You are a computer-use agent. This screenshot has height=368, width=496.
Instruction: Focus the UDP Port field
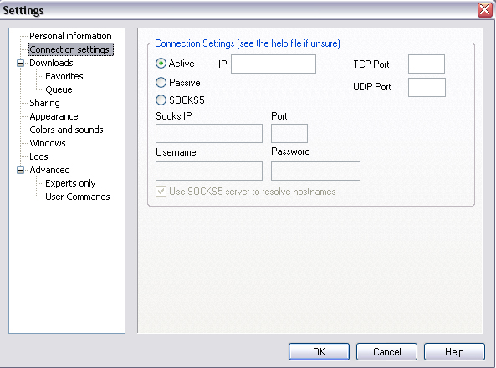[427, 87]
